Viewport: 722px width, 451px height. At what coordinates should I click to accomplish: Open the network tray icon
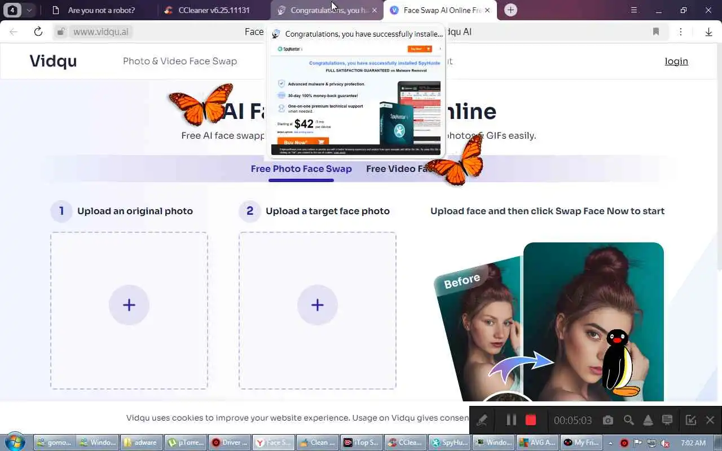(x=651, y=443)
